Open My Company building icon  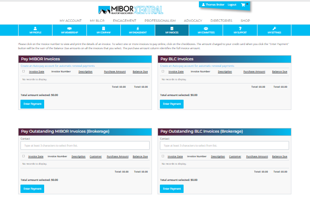tap(103, 28)
